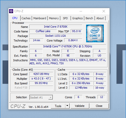Select the CPU tab
The height and width of the screenshot is (118, 126).
click(15, 18)
